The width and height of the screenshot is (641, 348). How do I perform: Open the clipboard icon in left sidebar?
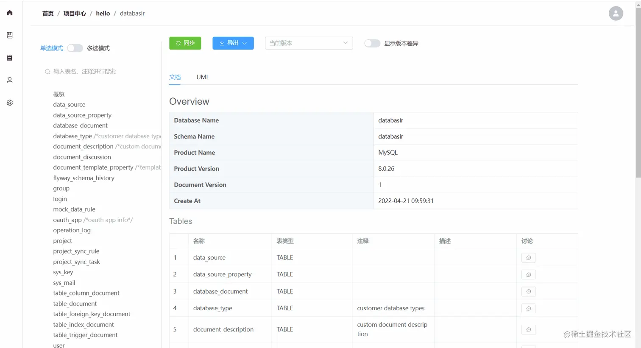click(10, 58)
